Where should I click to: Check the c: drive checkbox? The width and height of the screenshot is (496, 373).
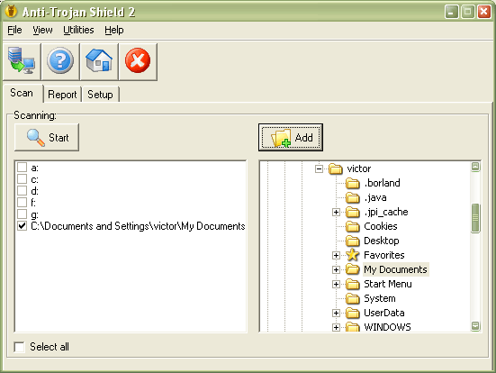22,179
